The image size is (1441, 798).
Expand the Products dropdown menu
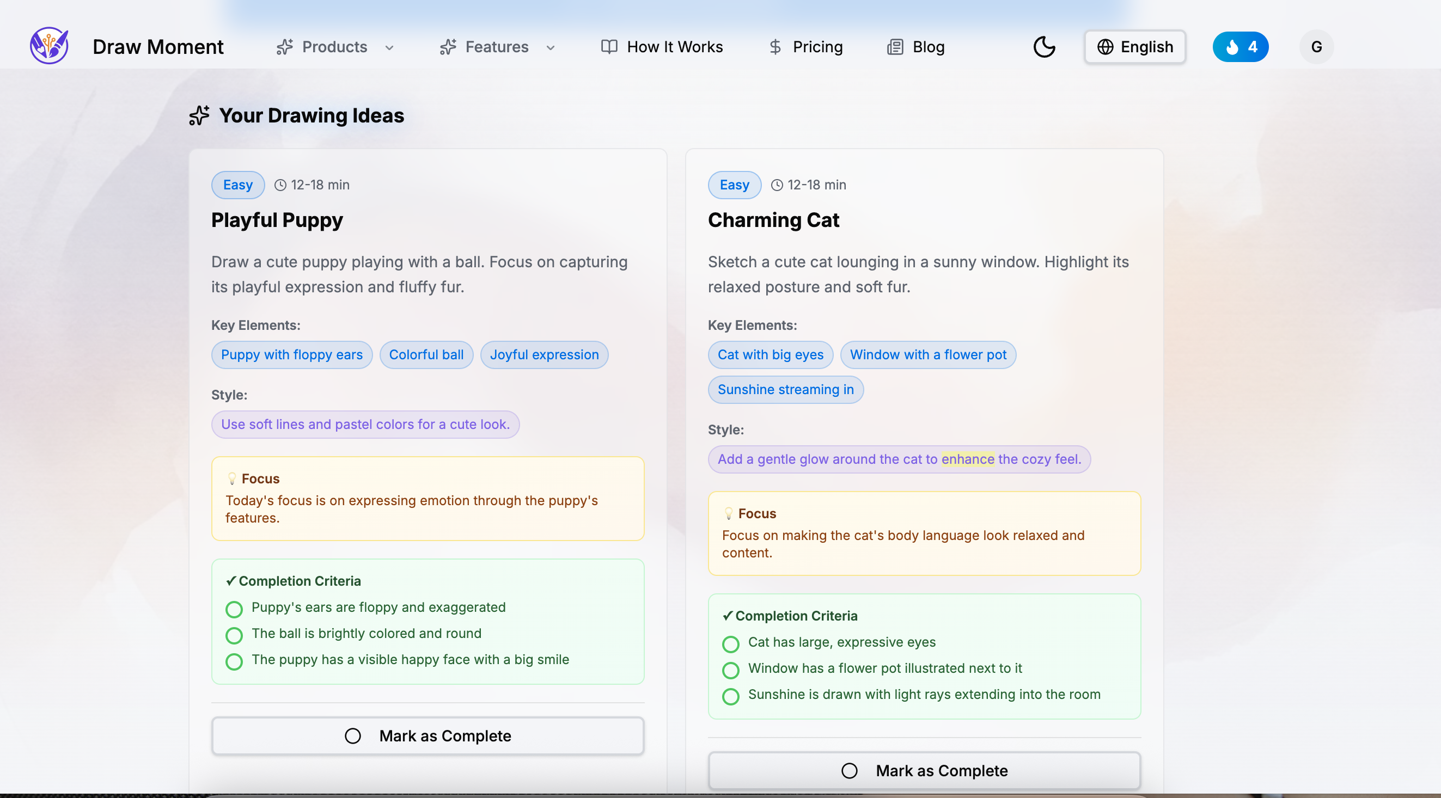coord(334,47)
